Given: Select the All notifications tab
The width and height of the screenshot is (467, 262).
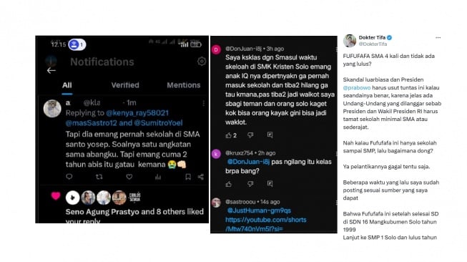Looking at the screenshot, I should 67,85.
